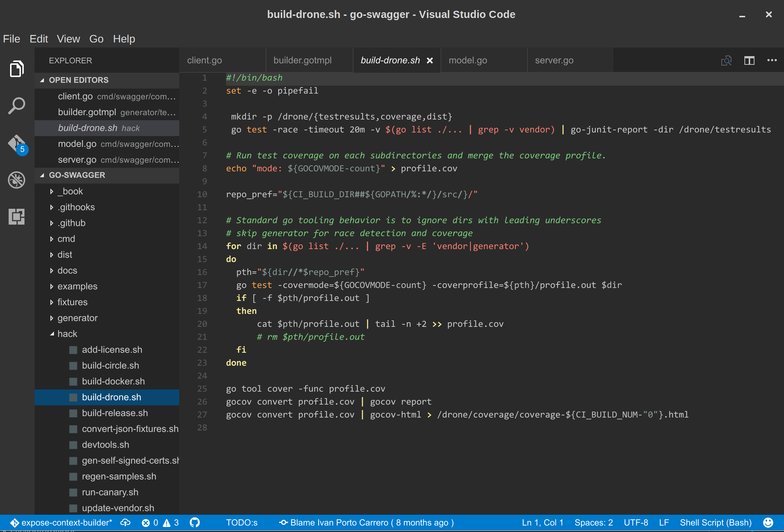Open run-canary.sh in the file tree

[110, 492]
